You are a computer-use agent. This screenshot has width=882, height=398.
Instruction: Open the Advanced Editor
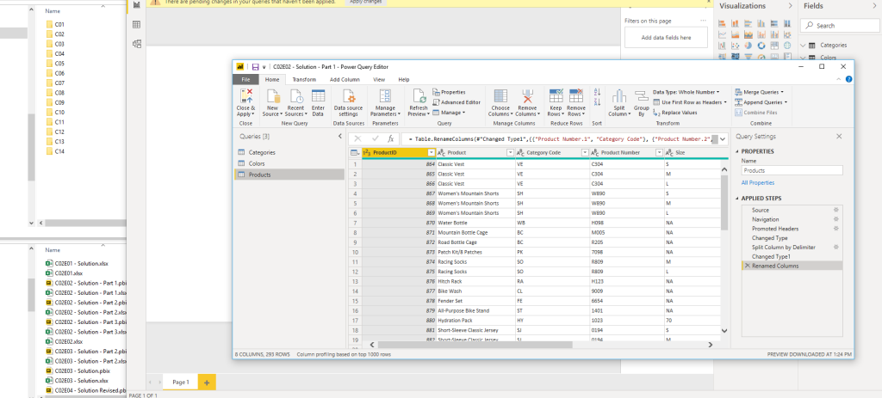pyautogui.click(x=460, y=101)
